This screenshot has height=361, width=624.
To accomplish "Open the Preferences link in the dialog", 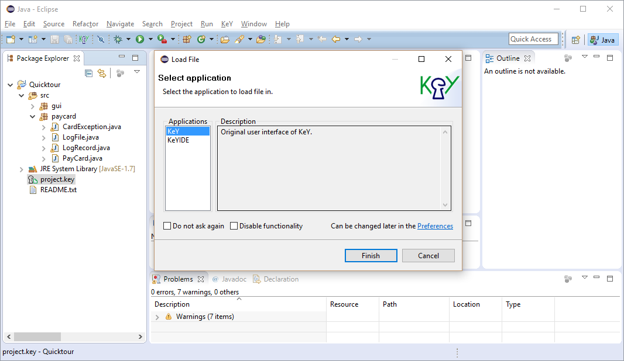I will click(x=435, y=226).
